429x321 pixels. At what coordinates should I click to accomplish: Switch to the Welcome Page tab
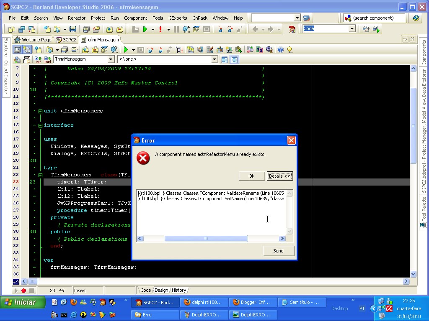[x=33, y=40]
